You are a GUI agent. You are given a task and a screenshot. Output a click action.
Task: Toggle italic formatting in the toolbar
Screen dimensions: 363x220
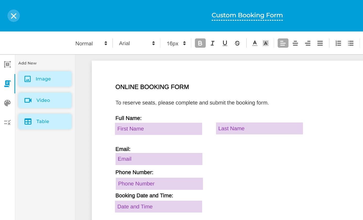tap(212, 43)
